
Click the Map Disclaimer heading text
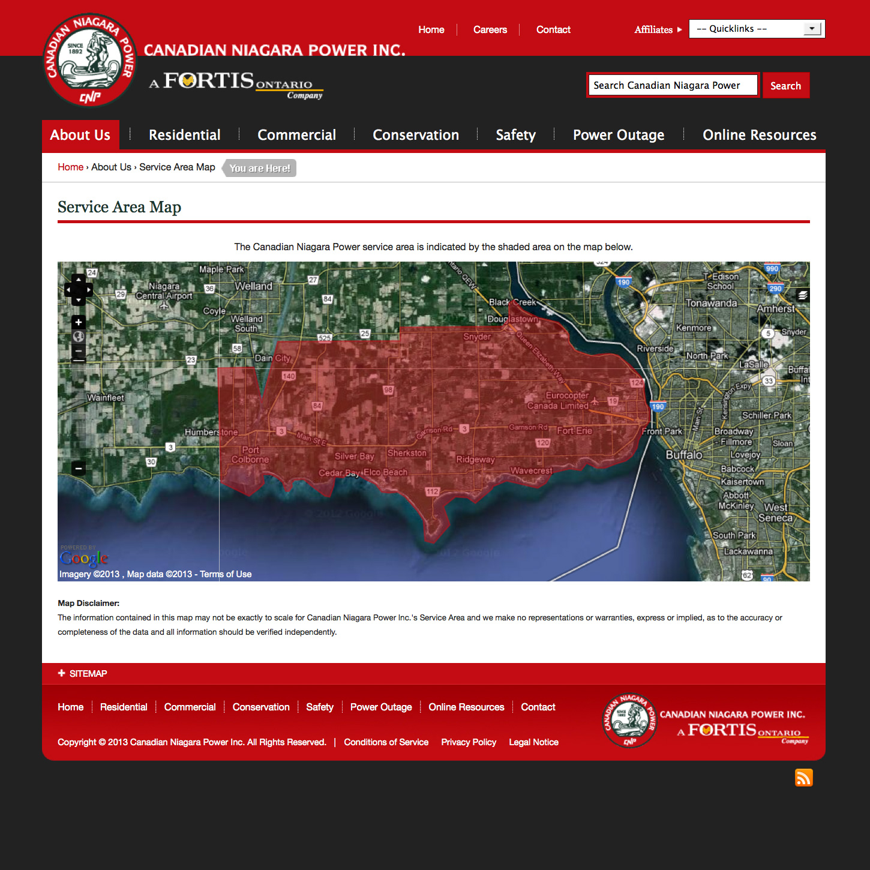(x=88, y=603)
